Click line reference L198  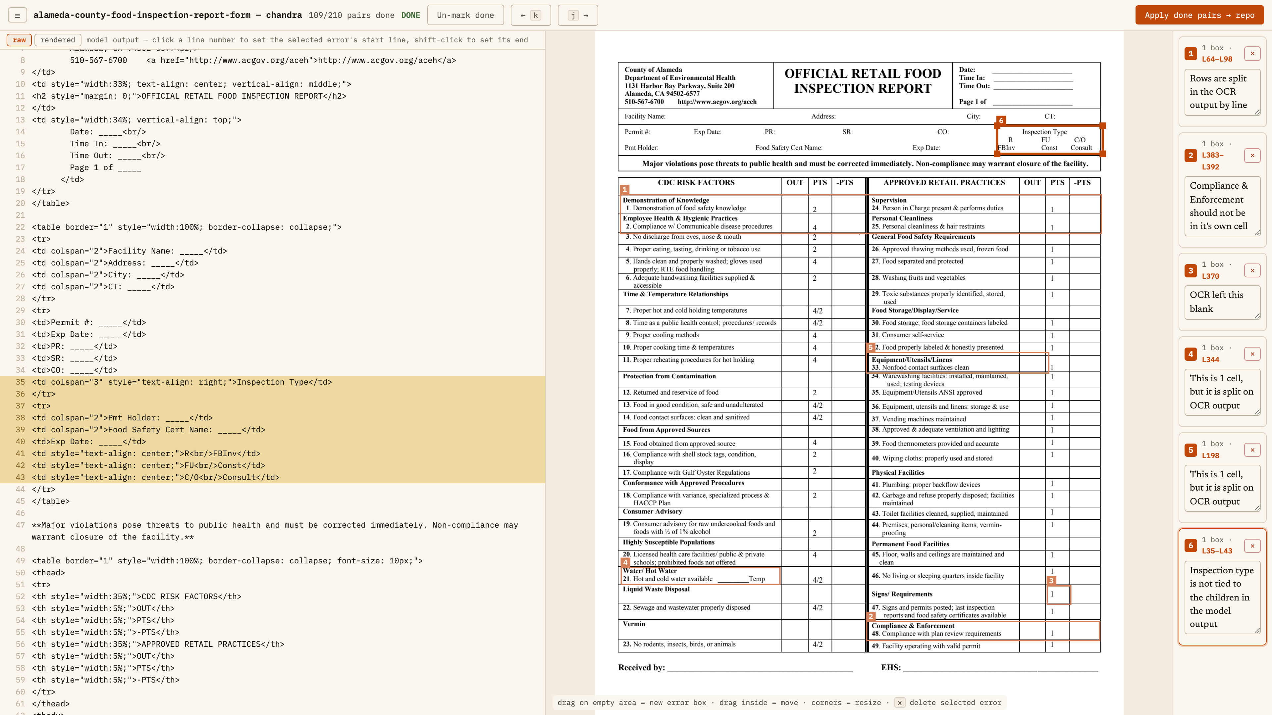1210,456
